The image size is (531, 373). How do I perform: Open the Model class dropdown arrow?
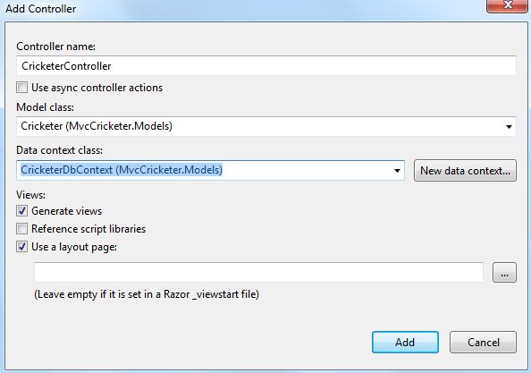point(509,127)
